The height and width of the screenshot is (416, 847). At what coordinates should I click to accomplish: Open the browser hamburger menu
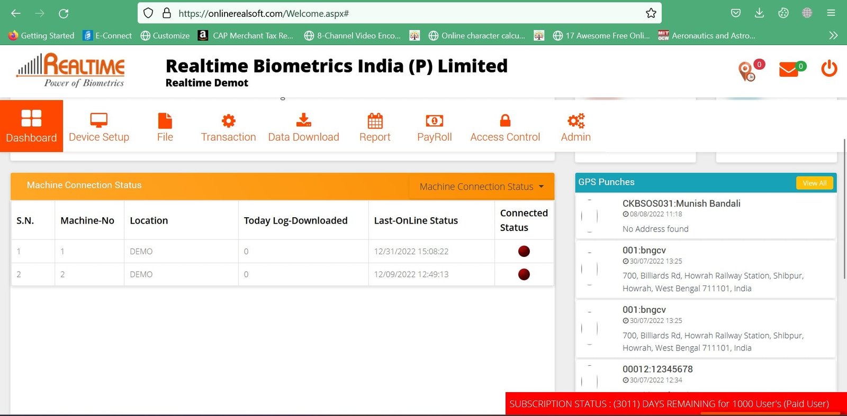[x=831, y=13]
